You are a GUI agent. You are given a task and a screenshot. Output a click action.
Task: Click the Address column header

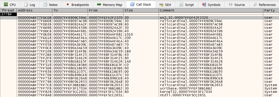pos(35,10)
